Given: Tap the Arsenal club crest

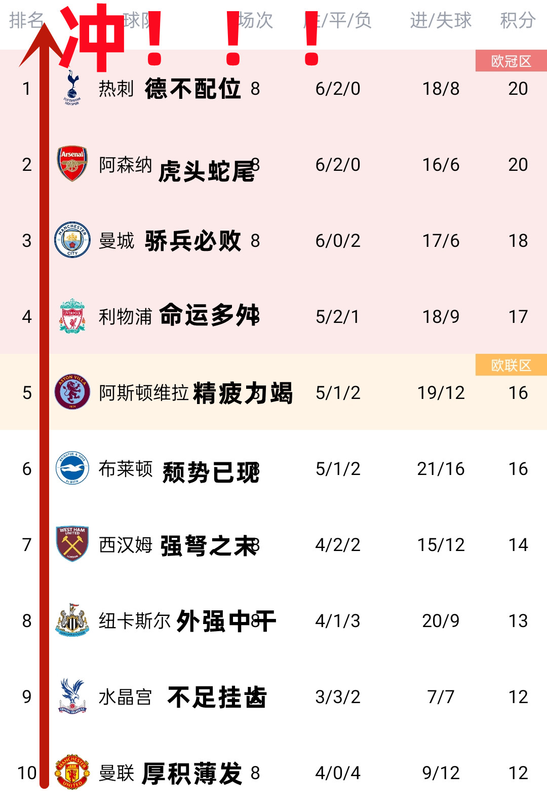Looking at the screenshot, I should [72, 164].
